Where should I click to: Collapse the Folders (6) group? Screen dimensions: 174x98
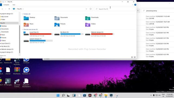click(x=23, y=14)
